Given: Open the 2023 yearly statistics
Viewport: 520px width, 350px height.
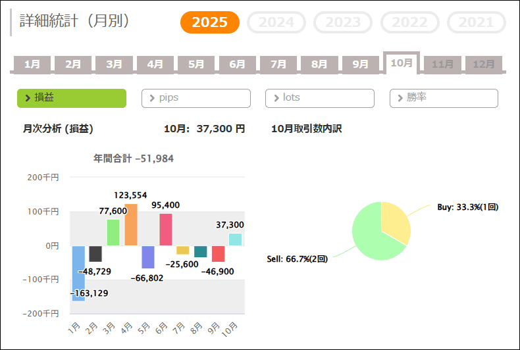Looking at the screenshot, I should pyautogui.click(x=343, y=22).
